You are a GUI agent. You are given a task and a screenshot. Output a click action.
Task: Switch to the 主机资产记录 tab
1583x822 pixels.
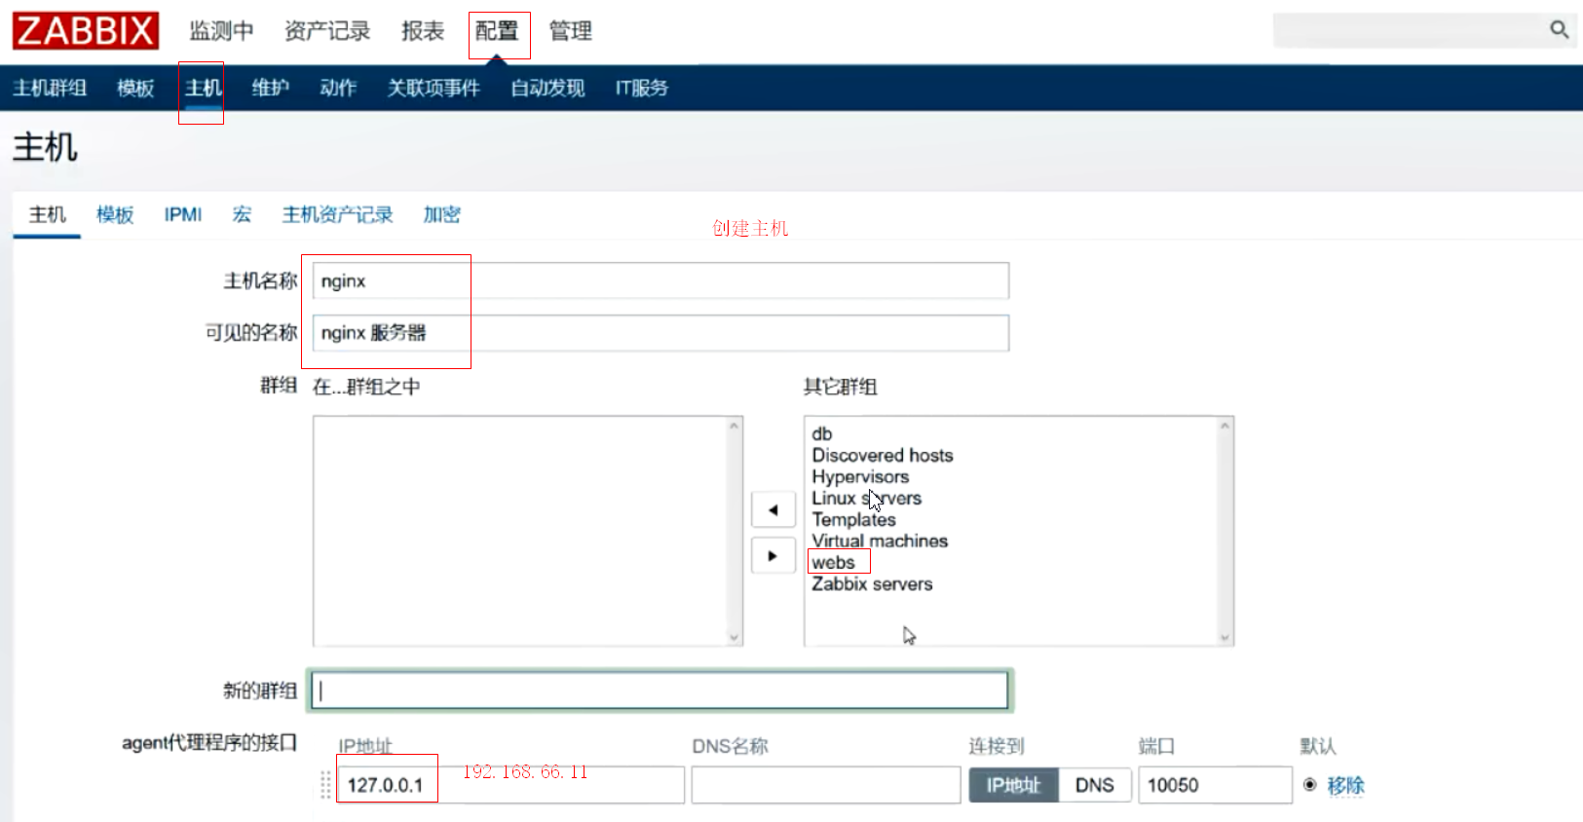337,214
